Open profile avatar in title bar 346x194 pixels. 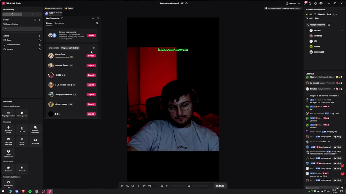pyautogui.click(x=321, y=3)
